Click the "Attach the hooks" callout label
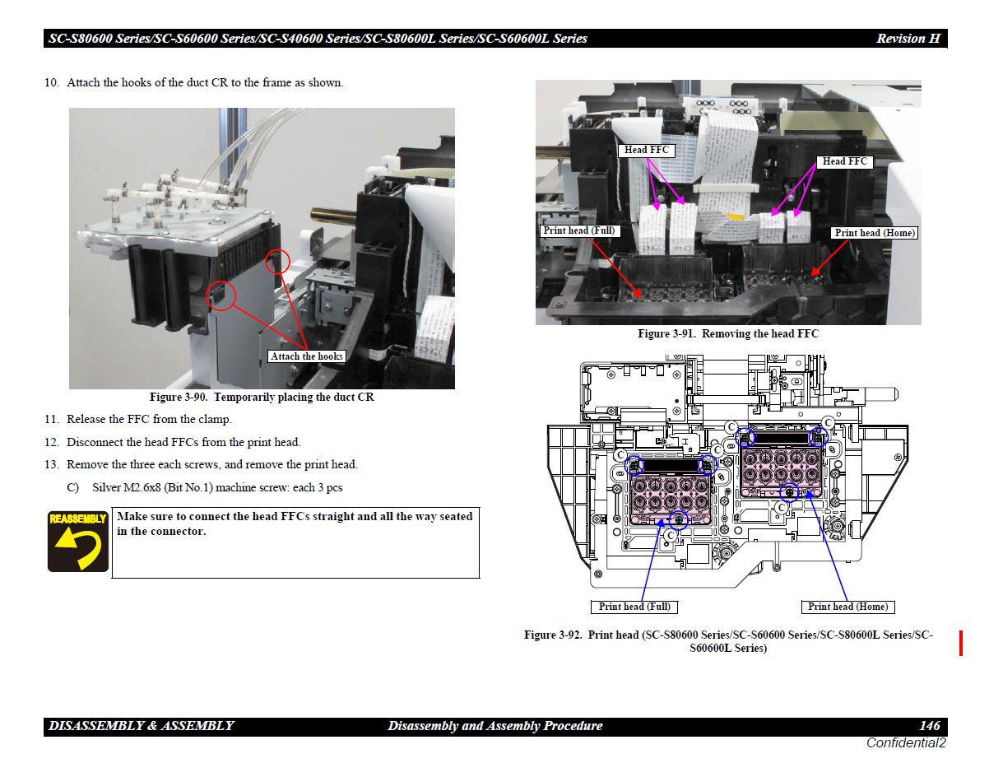Image resolution: width=989 pixels, height=763 pixels. (307, 356)
